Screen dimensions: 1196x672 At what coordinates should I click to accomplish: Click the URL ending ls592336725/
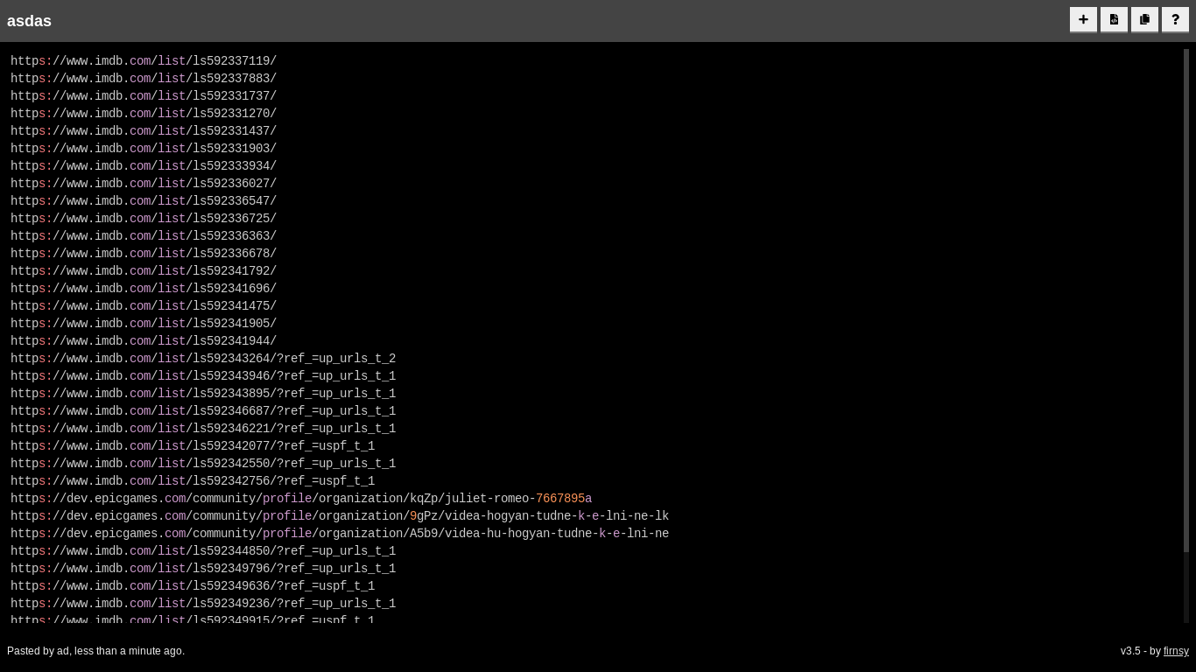[144, 219]
